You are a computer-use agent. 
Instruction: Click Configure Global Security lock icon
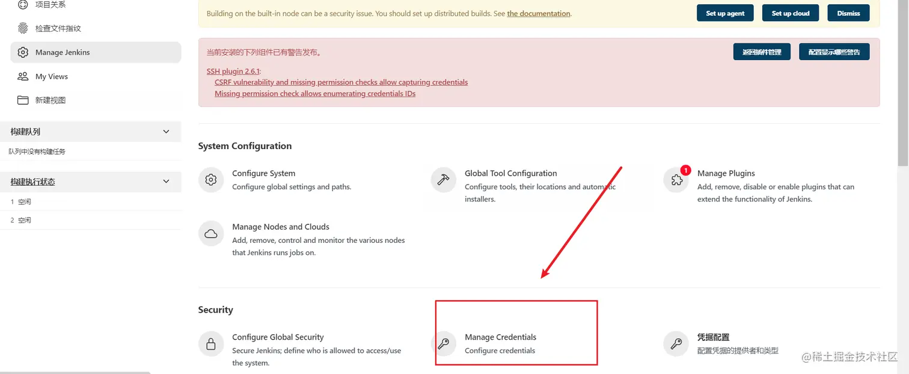tap(211, 344)
